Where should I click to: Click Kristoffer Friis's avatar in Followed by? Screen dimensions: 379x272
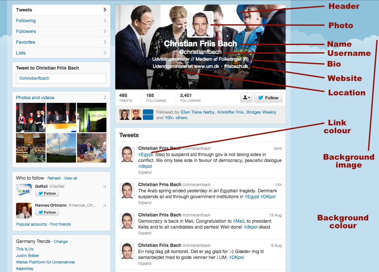coord(136,115)
